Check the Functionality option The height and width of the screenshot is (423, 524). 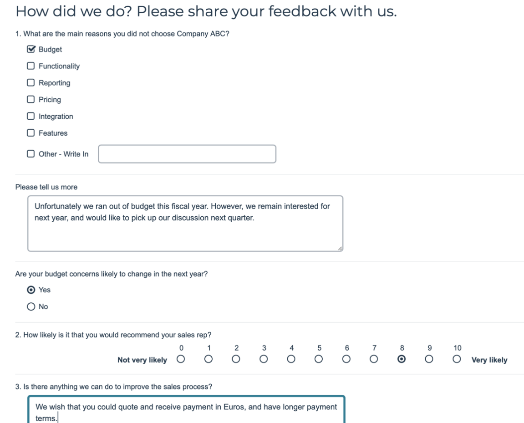click(31, 66)
